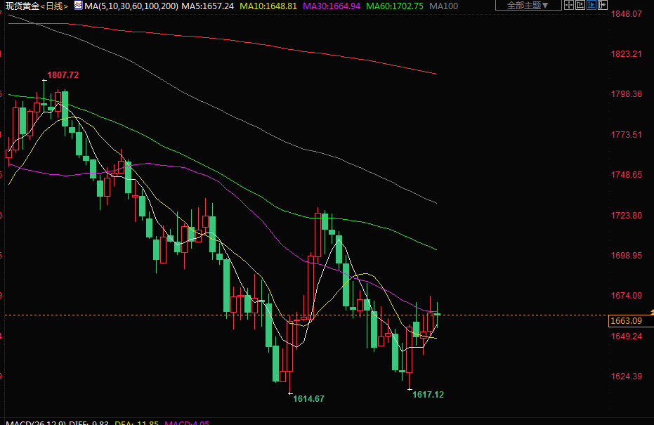Click the 1614.67 low price marker

tap(308, 398)
